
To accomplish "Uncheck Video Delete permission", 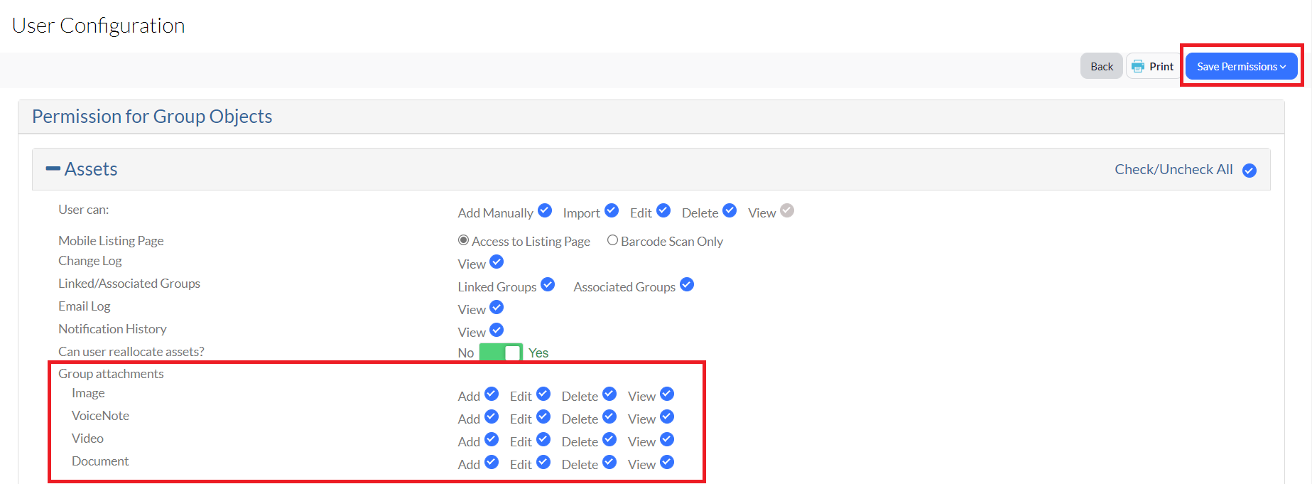I will (609, 439).
